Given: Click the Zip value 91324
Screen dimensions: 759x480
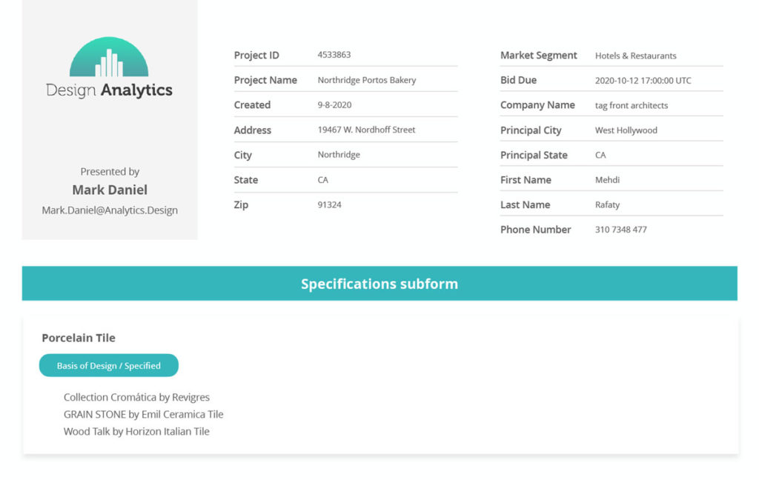Looking at the screenshot, I should (329, 204).
